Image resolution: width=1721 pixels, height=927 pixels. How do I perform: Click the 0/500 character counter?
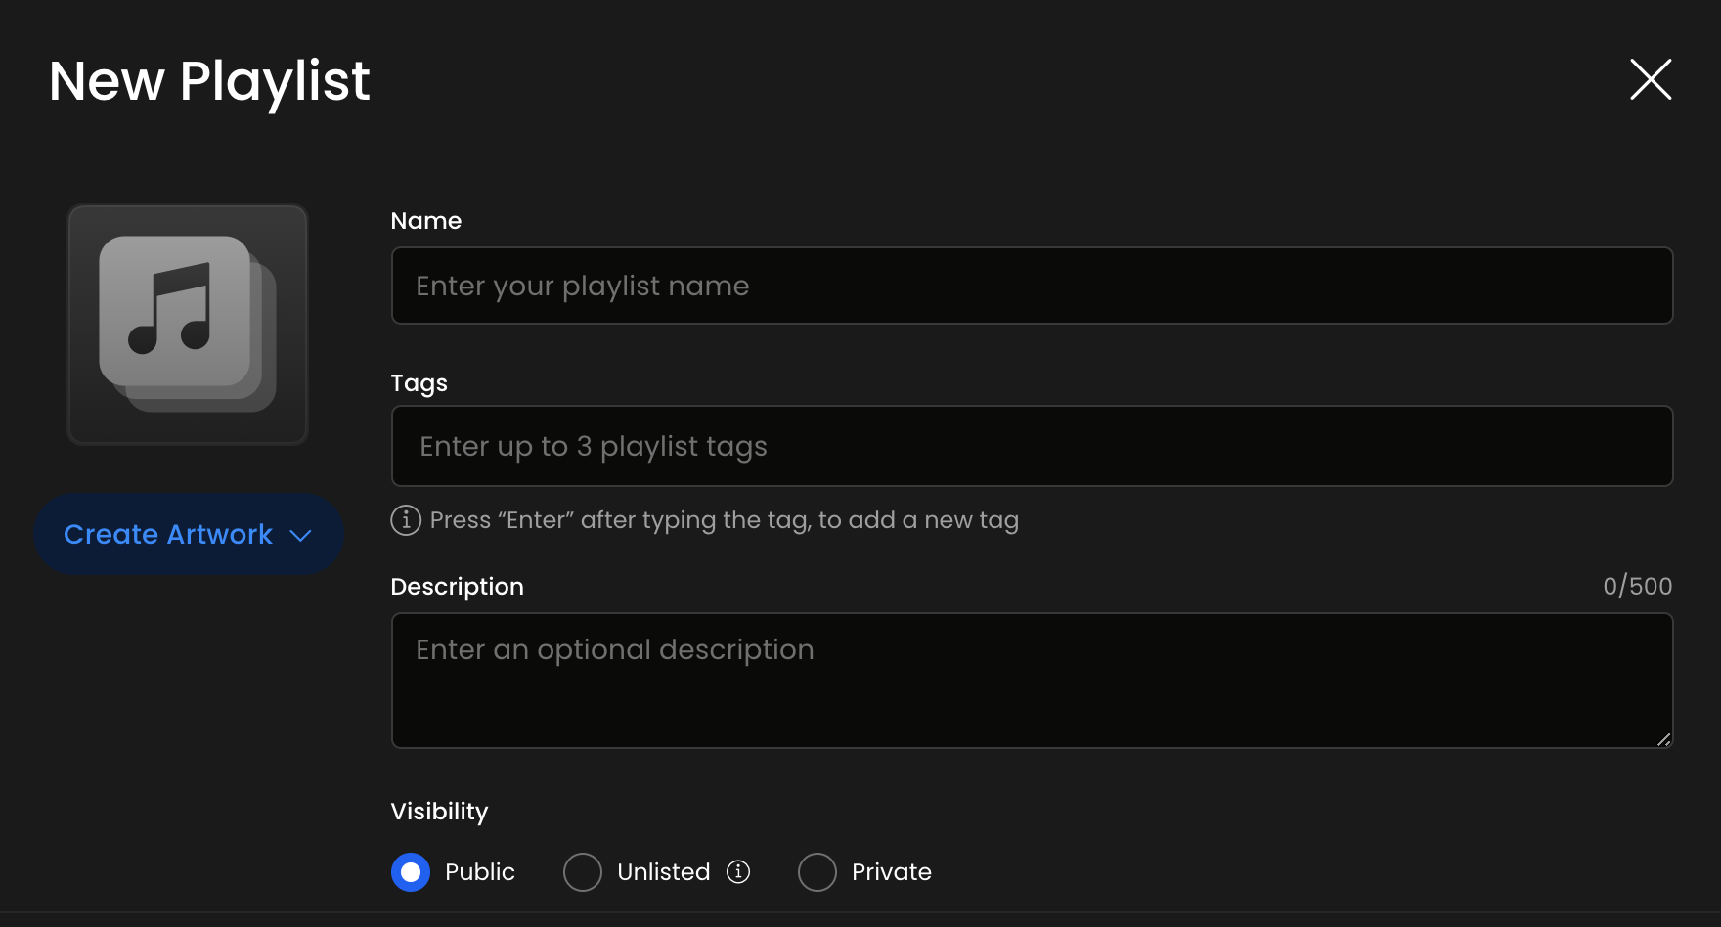(x=1637, y=586)
